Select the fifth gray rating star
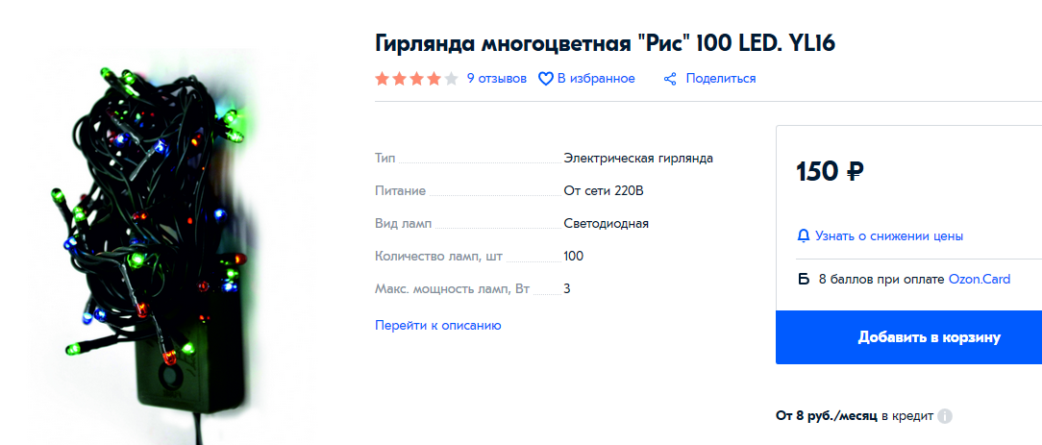This screenshot has width=1042, height=445. tap(451, 79)
